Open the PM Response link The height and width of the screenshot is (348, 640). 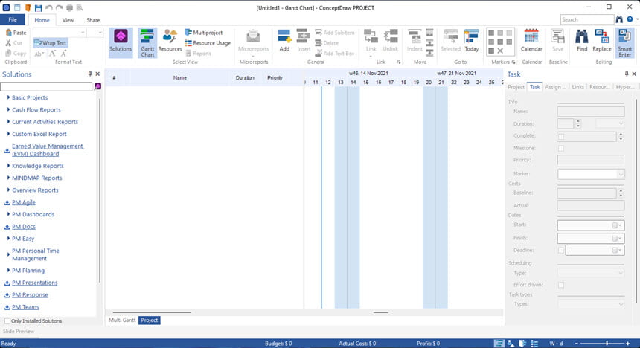30,295
